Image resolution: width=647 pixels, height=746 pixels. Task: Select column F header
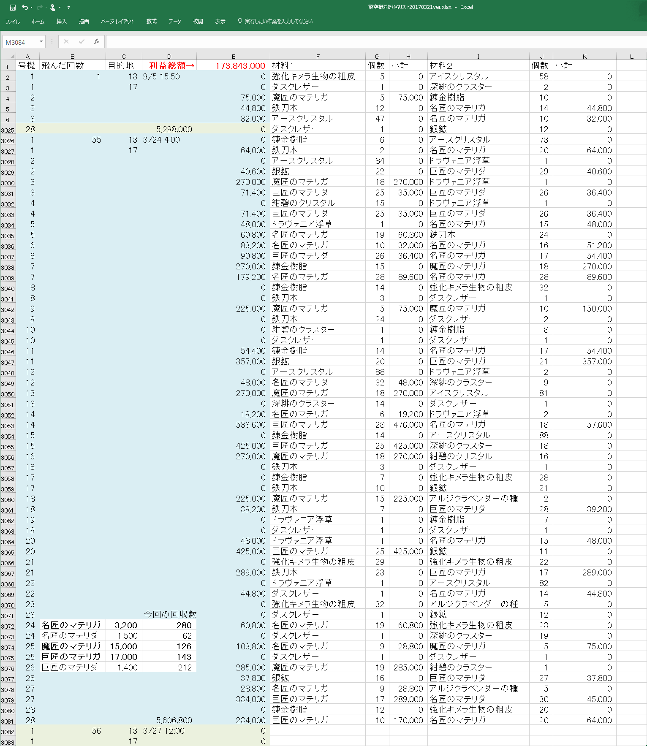(318, 56)
